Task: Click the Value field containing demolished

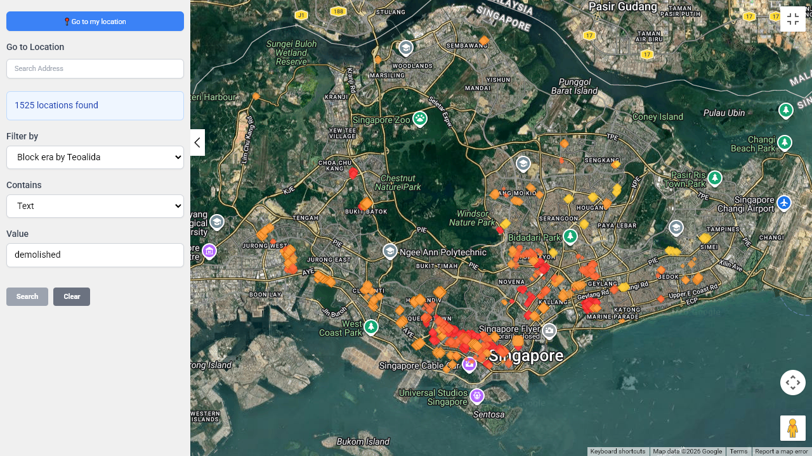Action: tap(95, 255)
